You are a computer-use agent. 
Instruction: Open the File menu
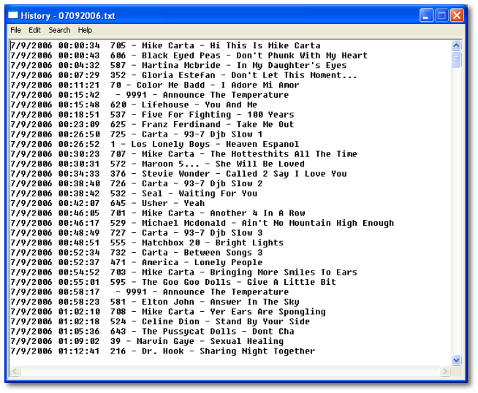pos(15,30)
